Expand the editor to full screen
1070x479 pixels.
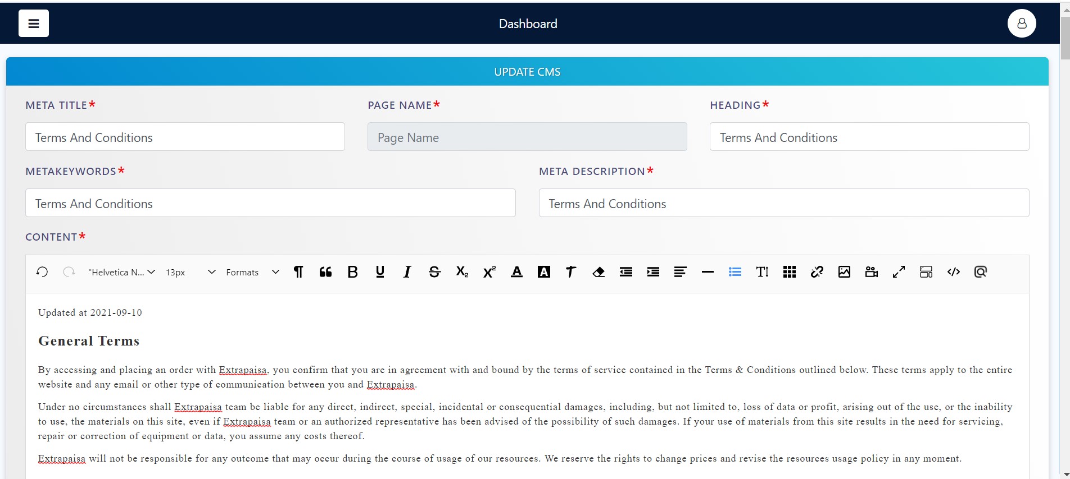(x=899, y=272)
